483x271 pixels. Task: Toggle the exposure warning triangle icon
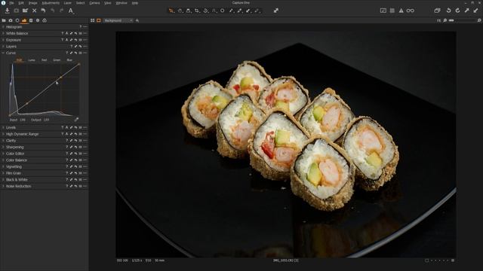tap(401, 11)
